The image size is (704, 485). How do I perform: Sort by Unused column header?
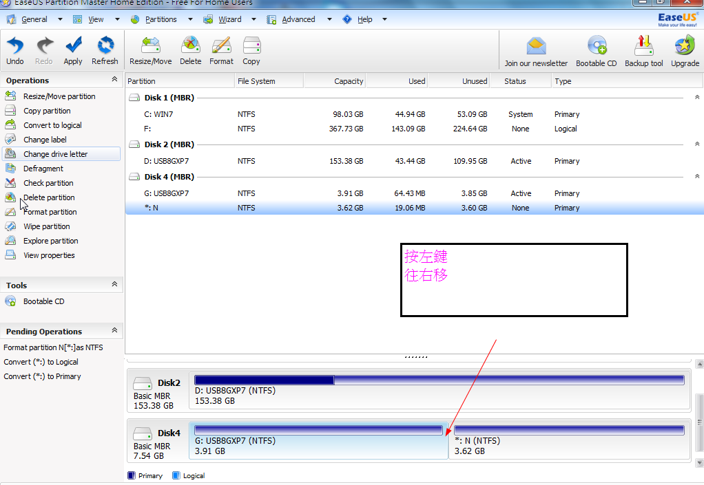pos(459,81)
